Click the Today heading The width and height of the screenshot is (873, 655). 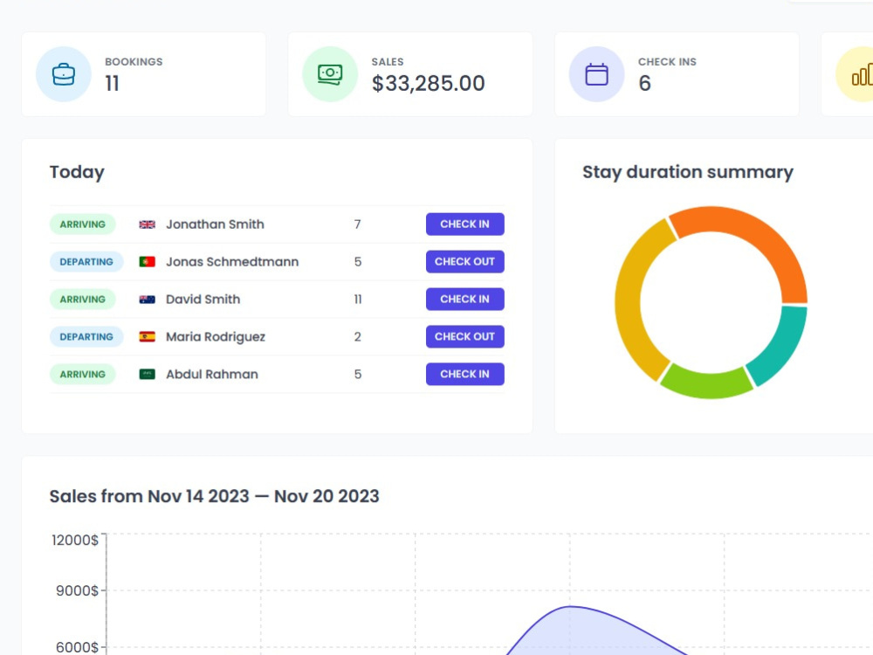(77, 172)
